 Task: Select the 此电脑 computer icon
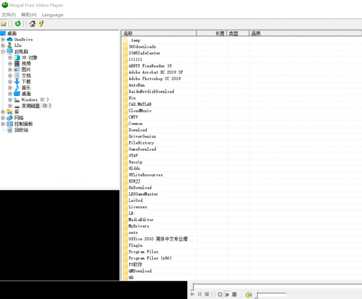pos(10,51)
